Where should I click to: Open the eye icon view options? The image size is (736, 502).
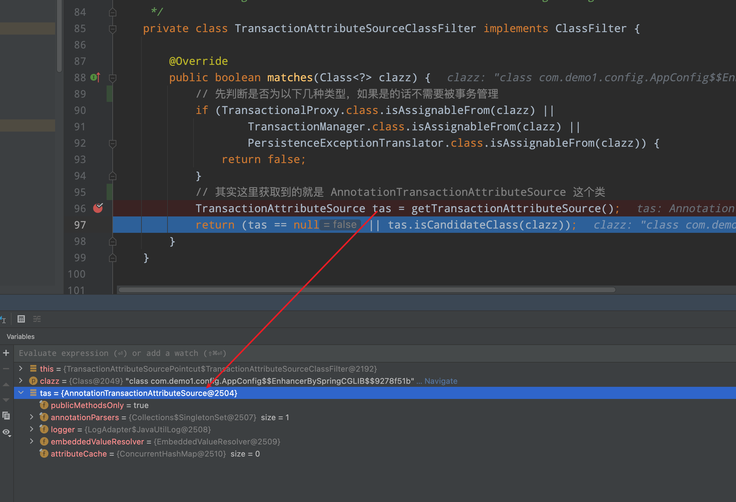(6, 432)
